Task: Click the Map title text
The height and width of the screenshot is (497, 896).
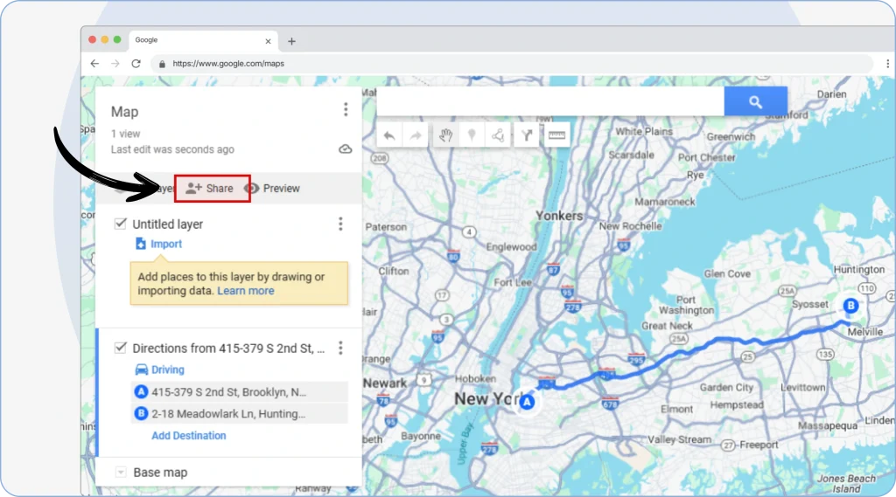Action: [x=124, y=112]
